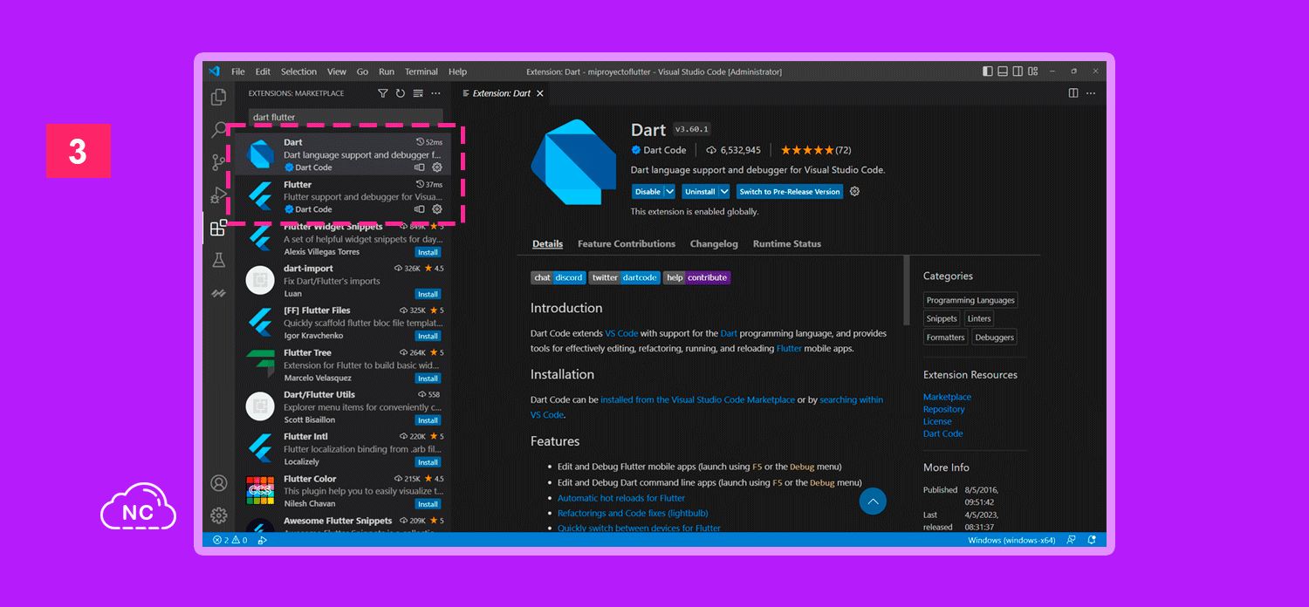Toggle the bottom panel layout

point(1003,72)
